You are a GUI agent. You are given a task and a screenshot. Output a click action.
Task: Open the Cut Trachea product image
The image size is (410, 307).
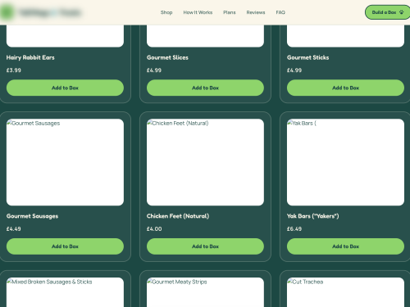coord(345,292)
